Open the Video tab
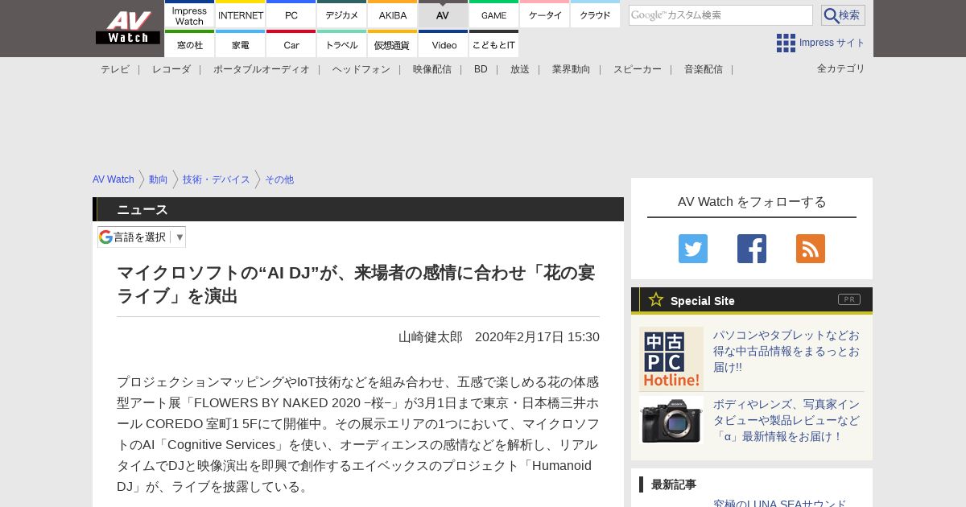 pyautogui.click(x=443, y=44)
